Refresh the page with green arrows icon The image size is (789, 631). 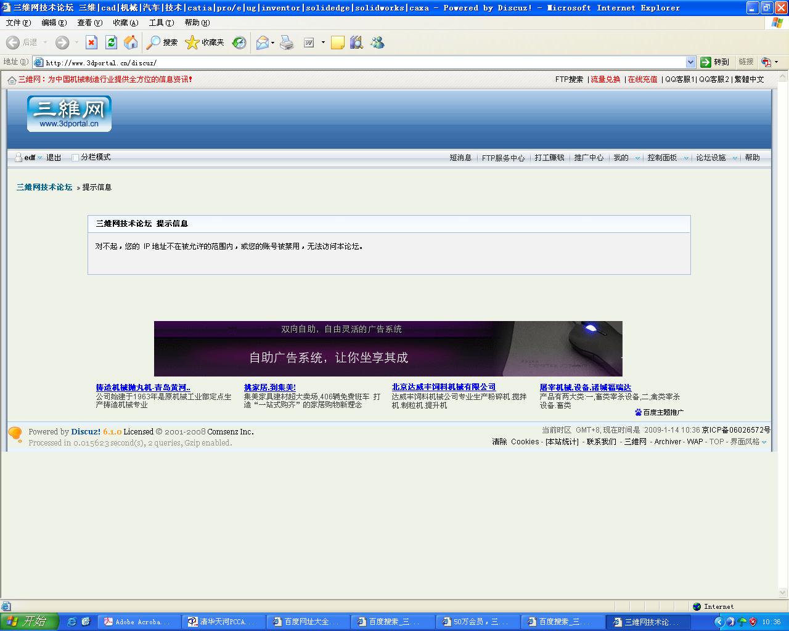click(x=111, y=42)
